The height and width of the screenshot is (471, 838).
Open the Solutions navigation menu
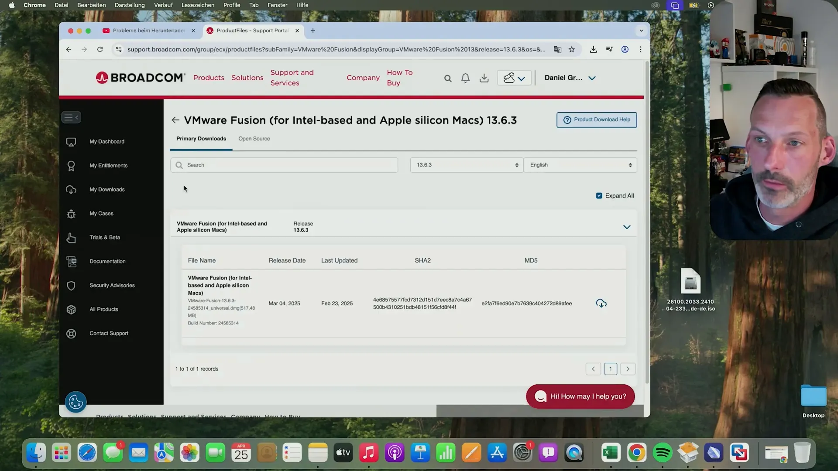pyautogui.click(x=247, y=78)
